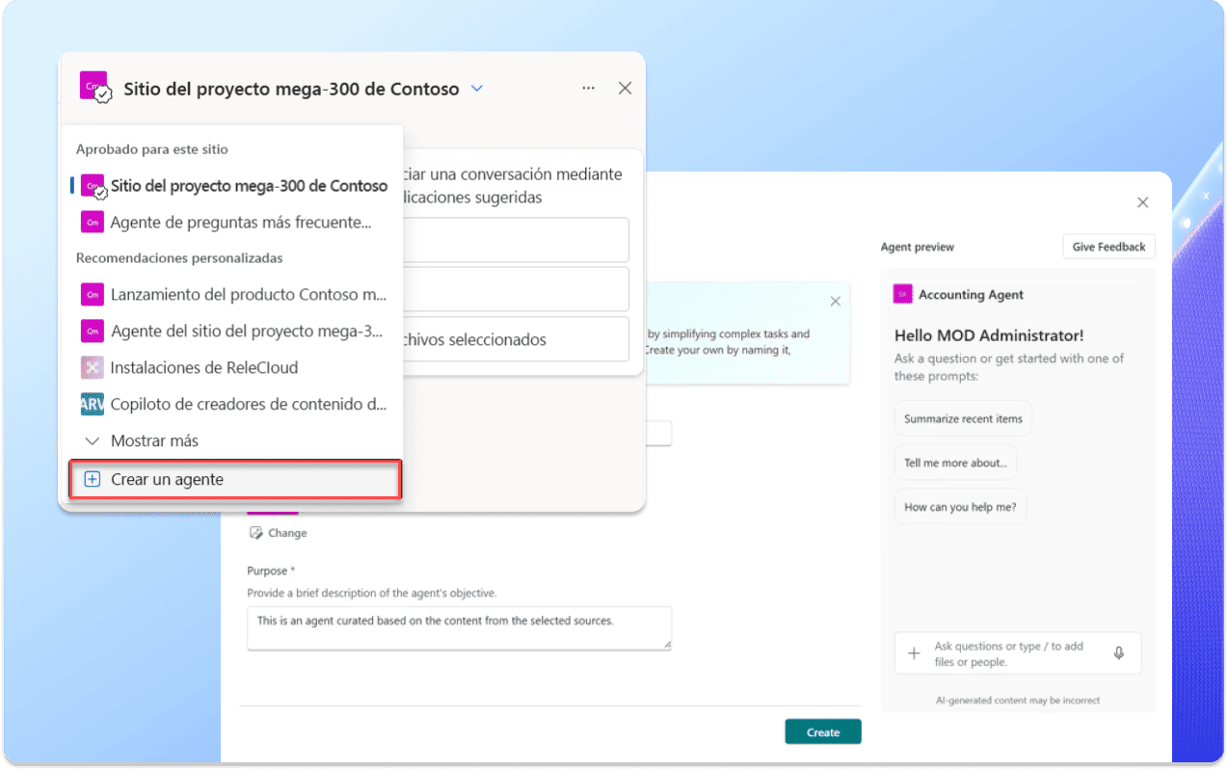The height and width of the screenshot is (770, 1228).
Task: Click Give Feedback in the agent preview
Action: pos(1108,246)
